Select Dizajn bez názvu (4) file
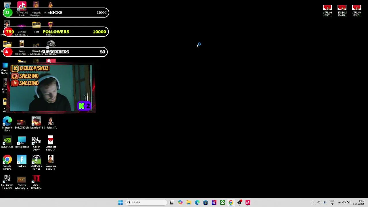 pos(51,163)
